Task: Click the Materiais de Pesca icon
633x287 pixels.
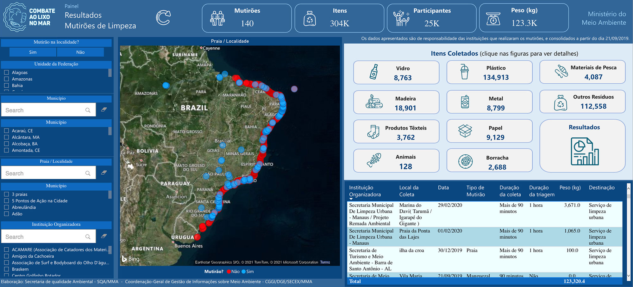Action: 561,71
